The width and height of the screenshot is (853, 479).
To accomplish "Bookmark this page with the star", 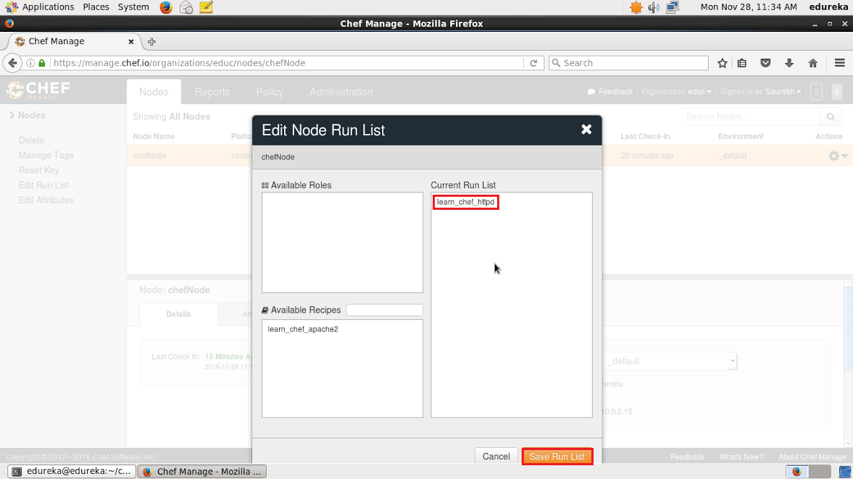I will 722,63.
